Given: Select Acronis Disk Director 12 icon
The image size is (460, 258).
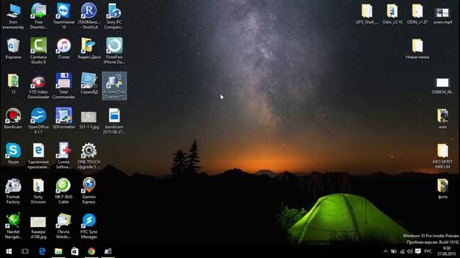Looking at the screenshot, I should point(114,86).
